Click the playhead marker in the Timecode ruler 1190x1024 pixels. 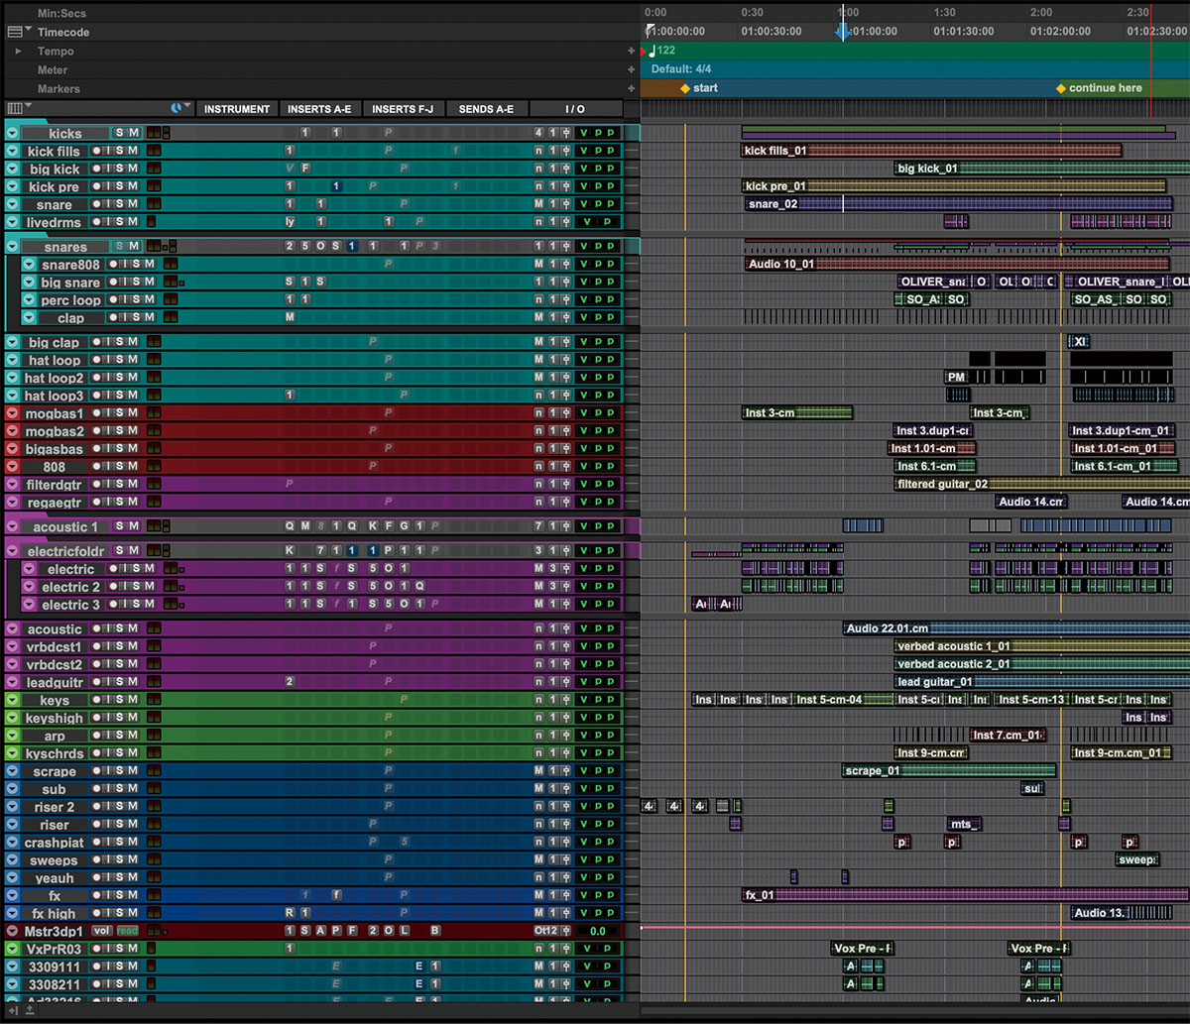point(842,31)
